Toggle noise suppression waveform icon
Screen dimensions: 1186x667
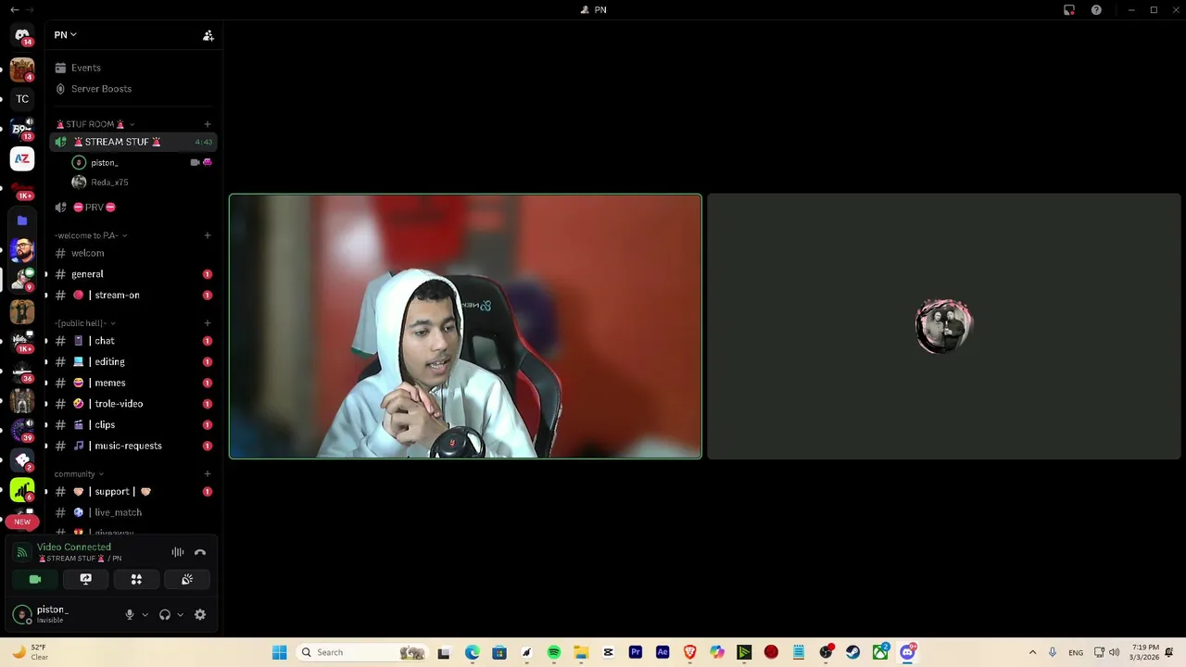[178, 552]
